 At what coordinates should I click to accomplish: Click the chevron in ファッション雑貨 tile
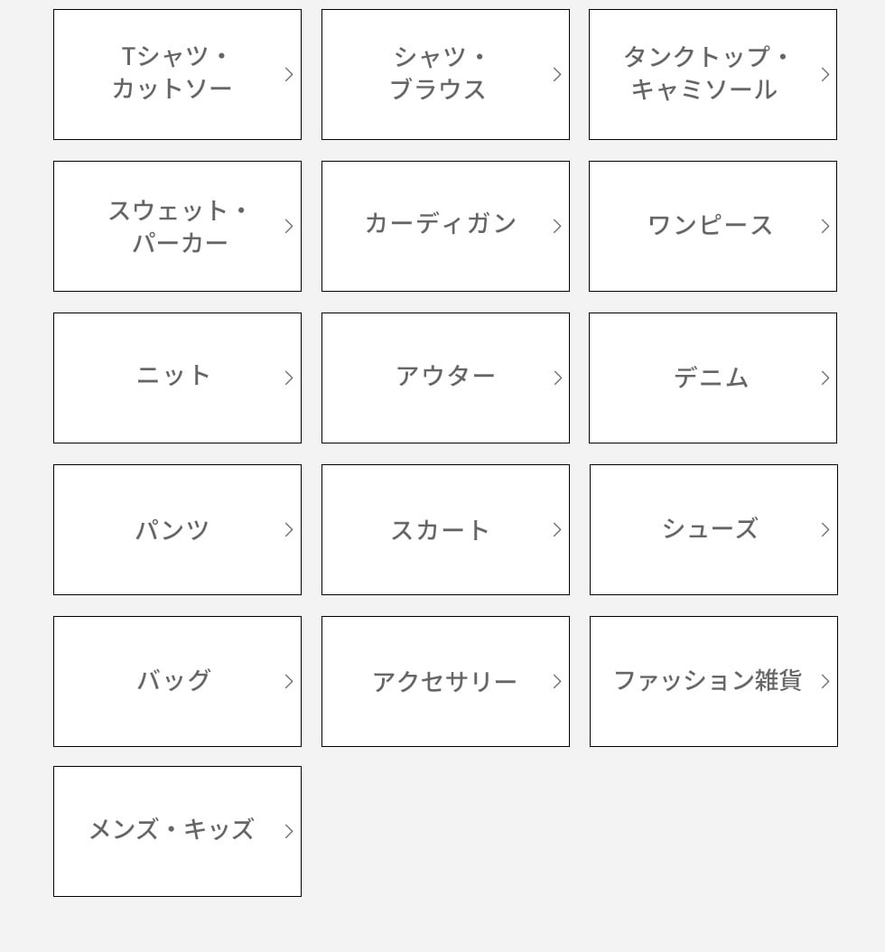pyautogui.click(x=824, y=682)
